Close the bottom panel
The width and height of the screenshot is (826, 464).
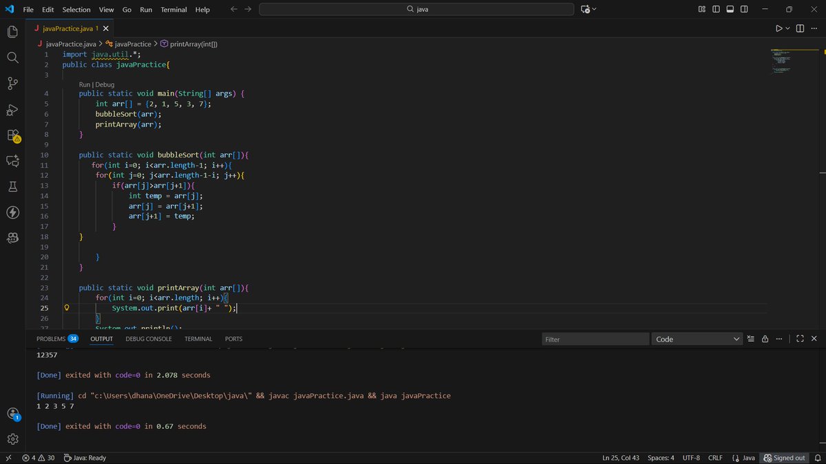pos(815,339)
